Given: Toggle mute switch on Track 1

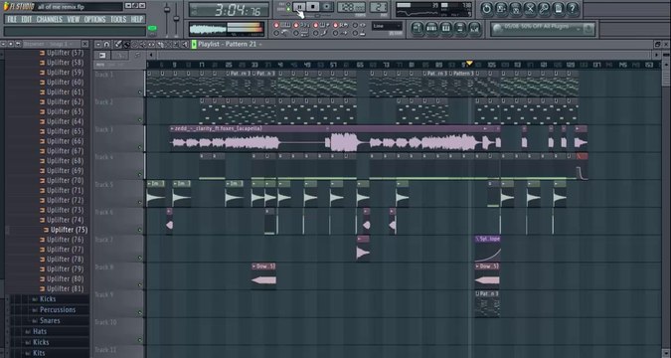Looking at the screenshot, I should [x=140, y=92].
